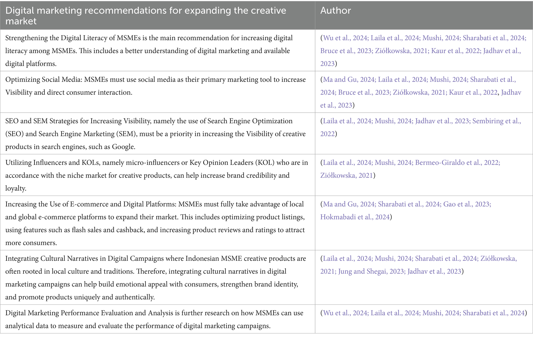Click the Jung and Shegai, 2023 citation

[371, 271]
